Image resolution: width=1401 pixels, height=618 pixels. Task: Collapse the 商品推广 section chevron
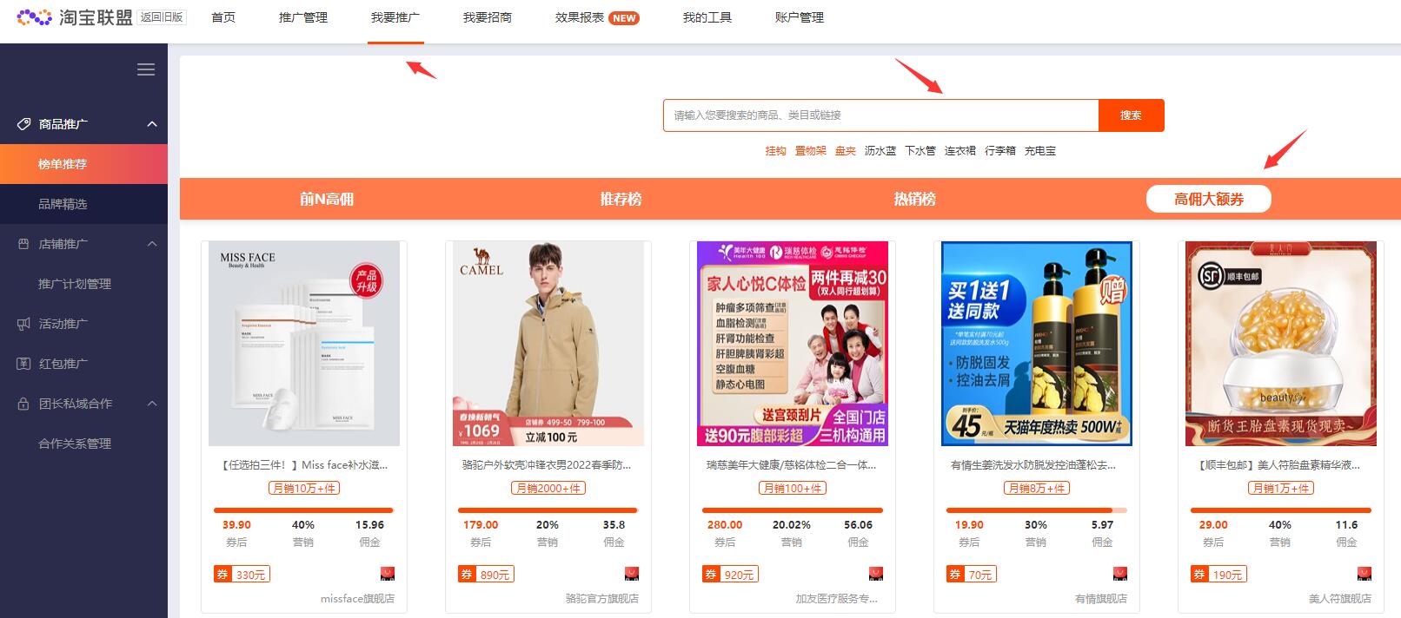pos(152,124)
